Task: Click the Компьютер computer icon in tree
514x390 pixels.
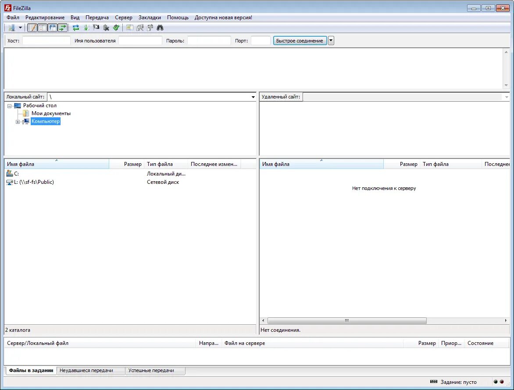Action: coord(26,121)
